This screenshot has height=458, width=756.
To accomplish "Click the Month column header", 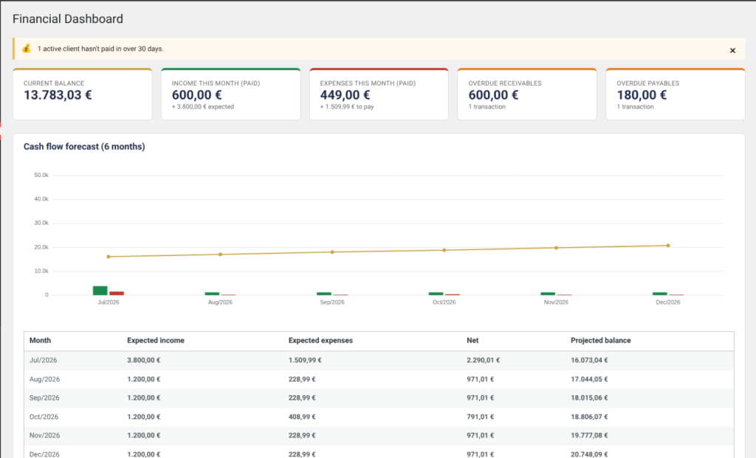I will pyautogui.click(x=40, y=341).
